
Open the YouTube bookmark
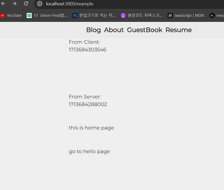point(11,16)
